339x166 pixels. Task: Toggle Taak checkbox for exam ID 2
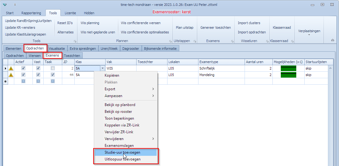pyautogui.click(x=53, y=68)
